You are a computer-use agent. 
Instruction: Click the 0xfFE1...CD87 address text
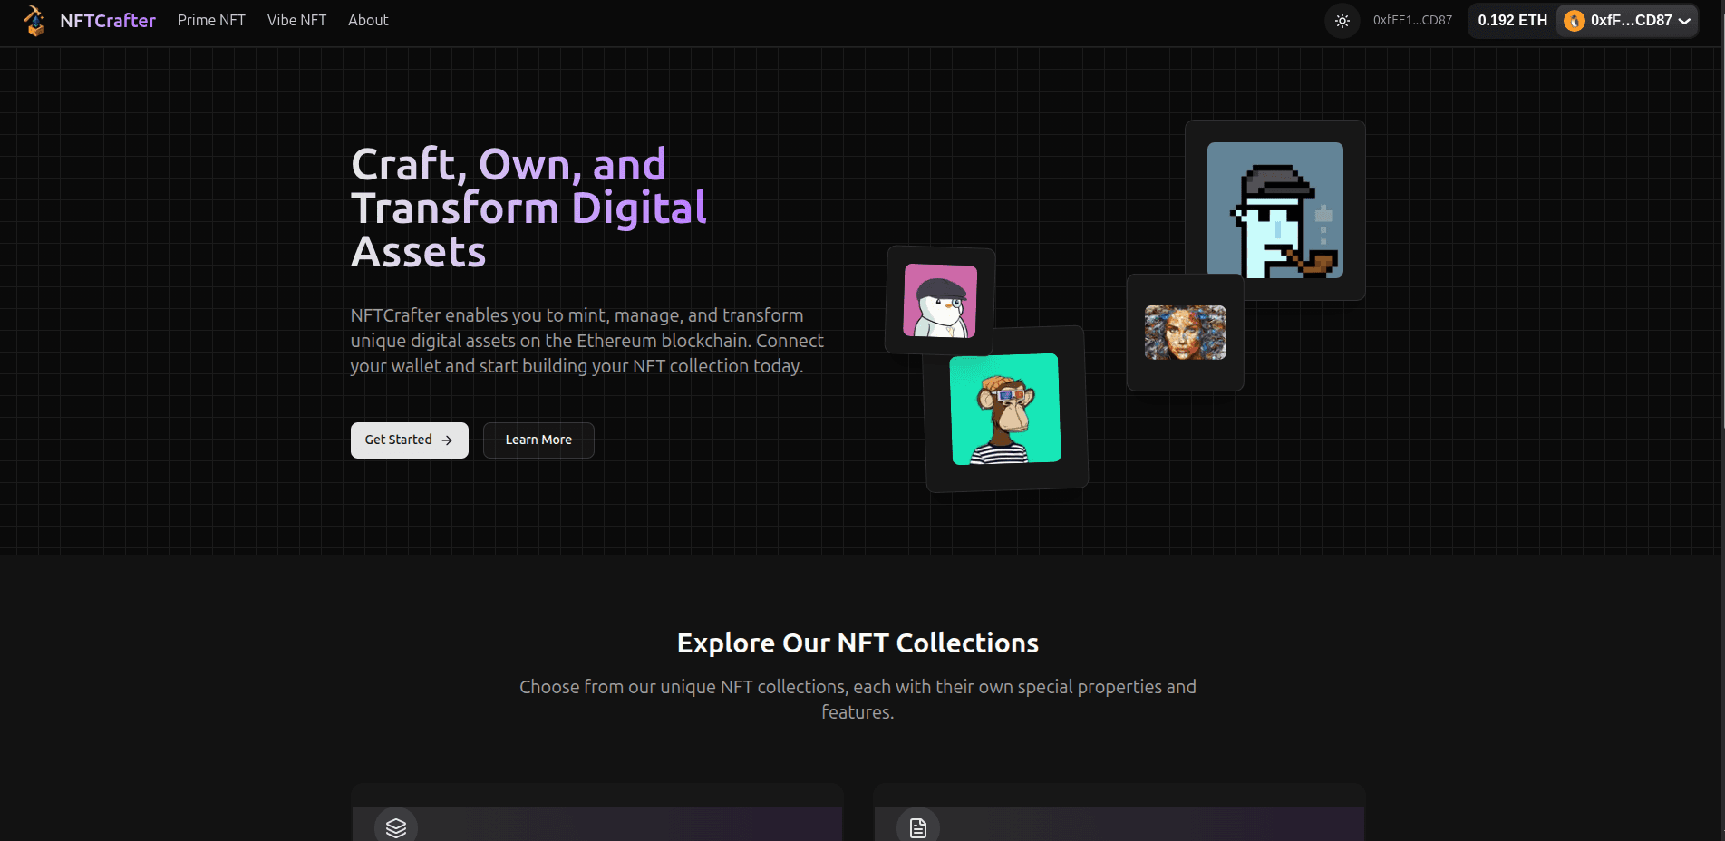point(1412,20)
